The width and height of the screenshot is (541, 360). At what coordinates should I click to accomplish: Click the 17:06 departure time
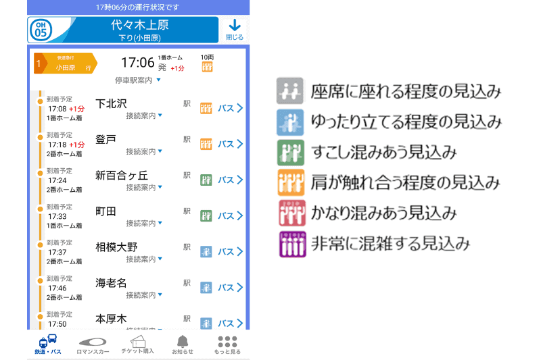(138, 63)
